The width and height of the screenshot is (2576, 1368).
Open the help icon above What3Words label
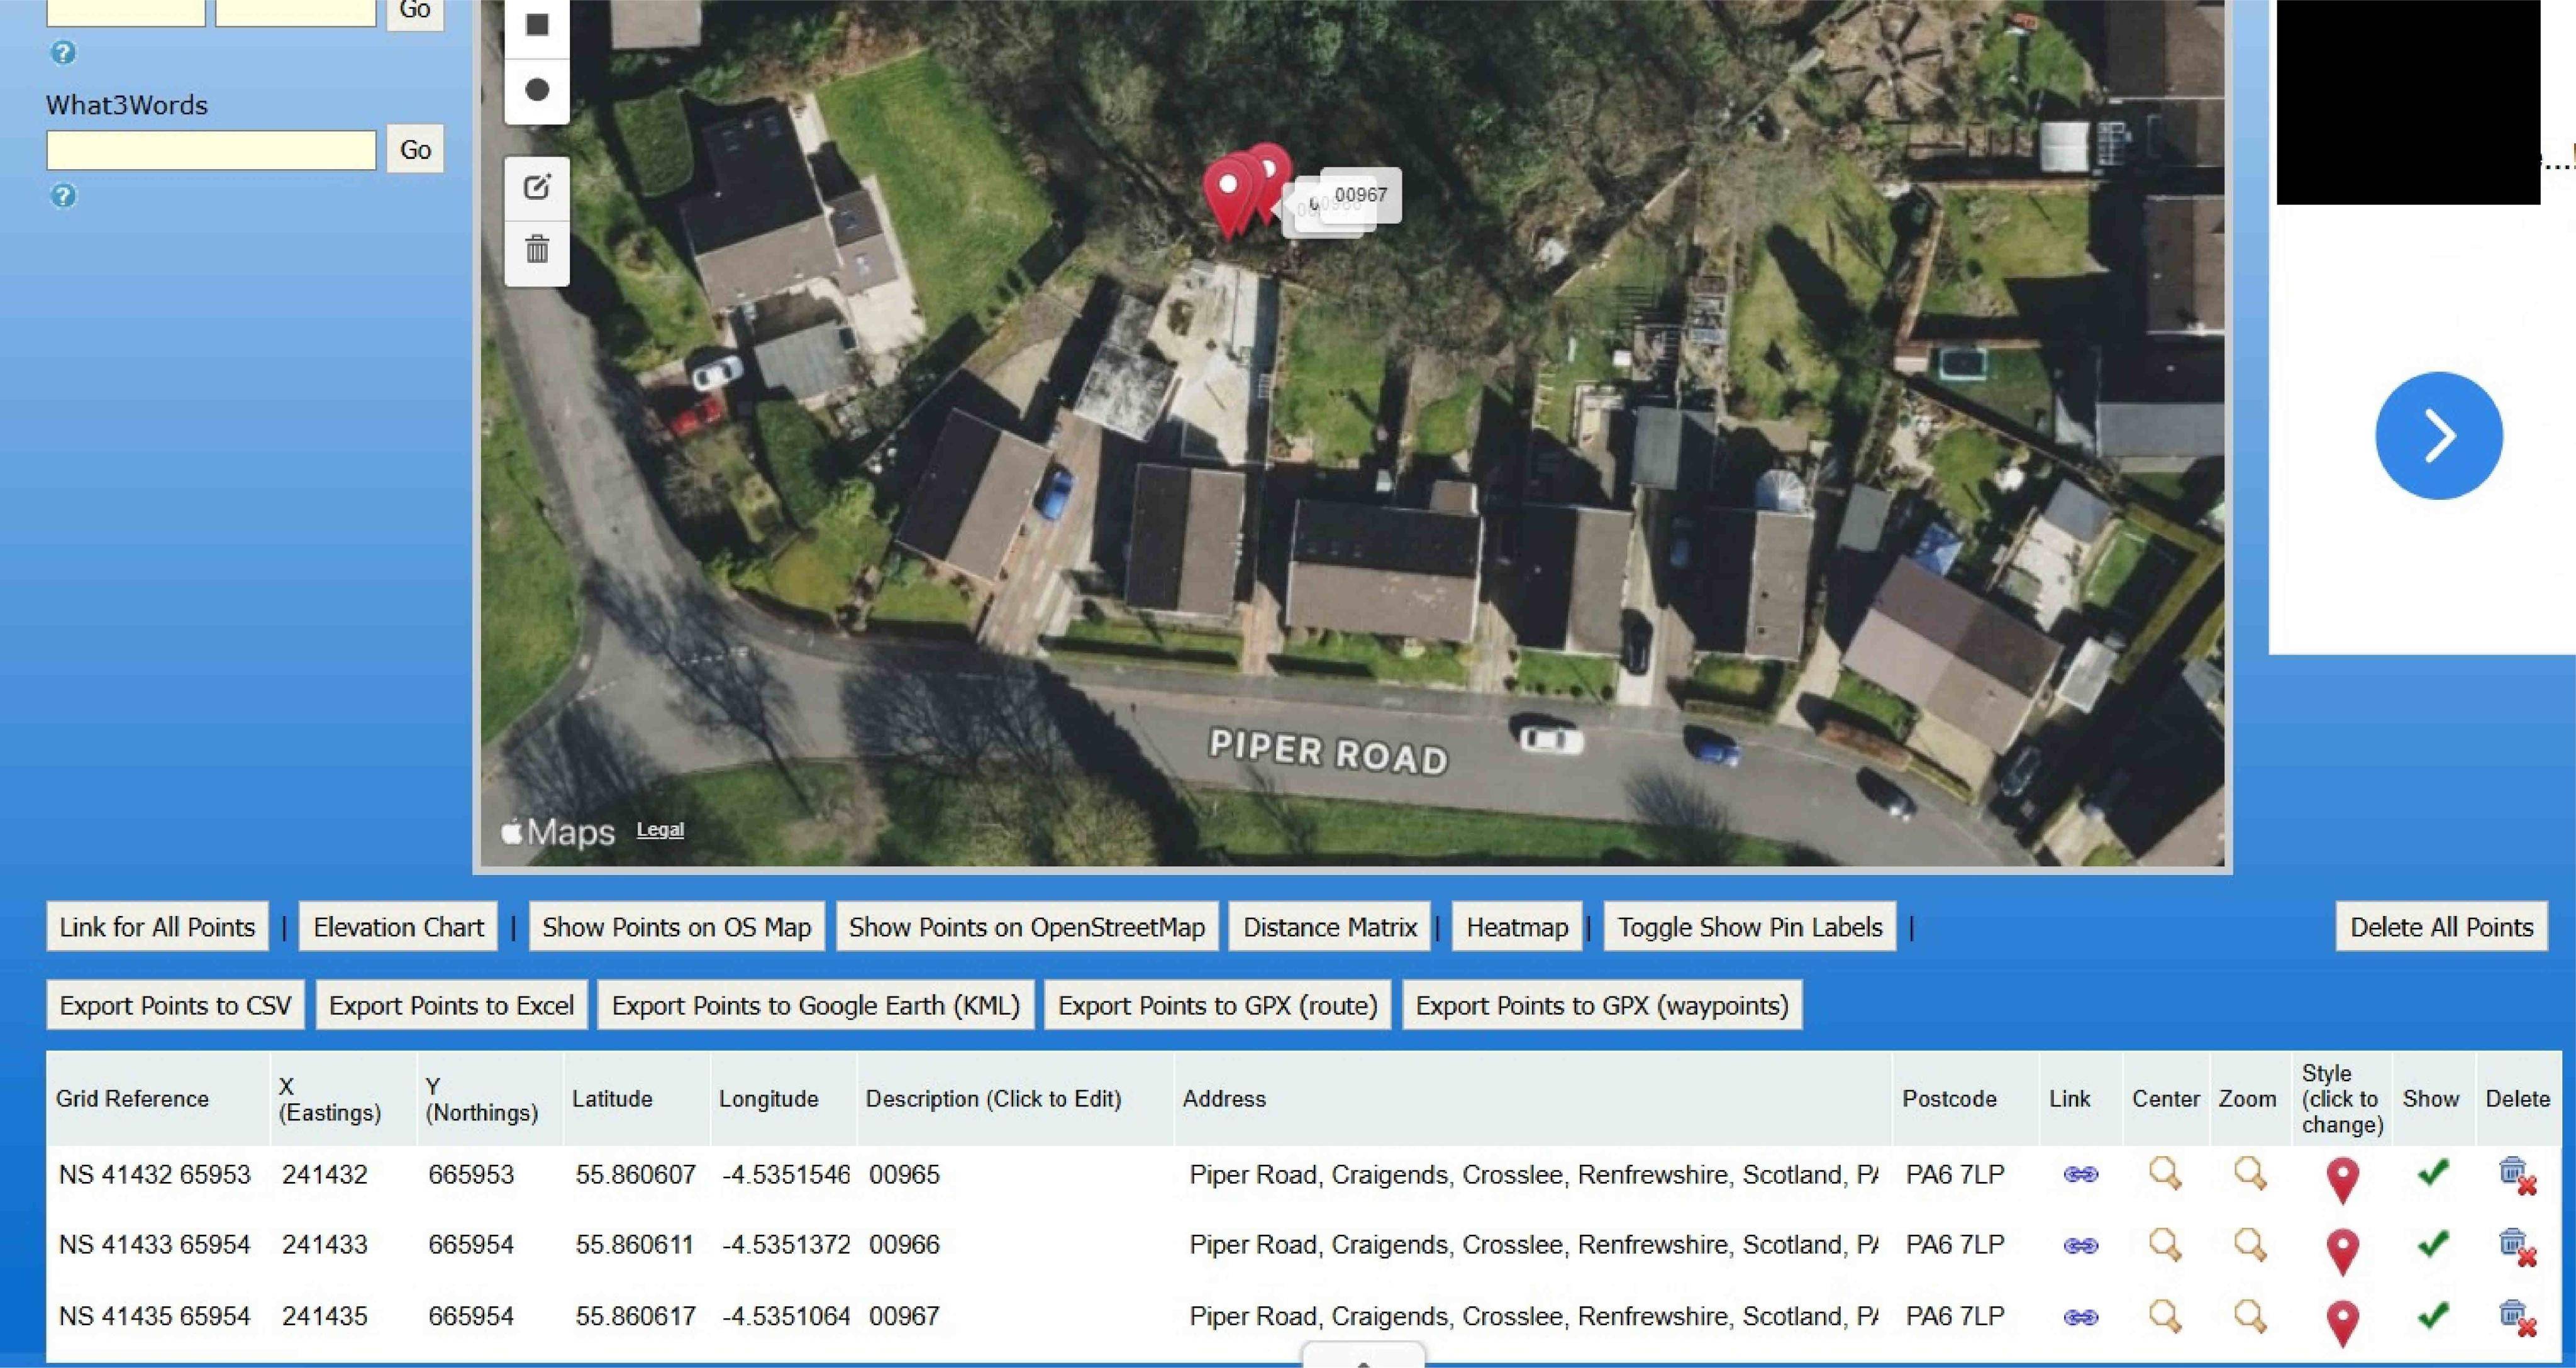[x=63, y=53]
